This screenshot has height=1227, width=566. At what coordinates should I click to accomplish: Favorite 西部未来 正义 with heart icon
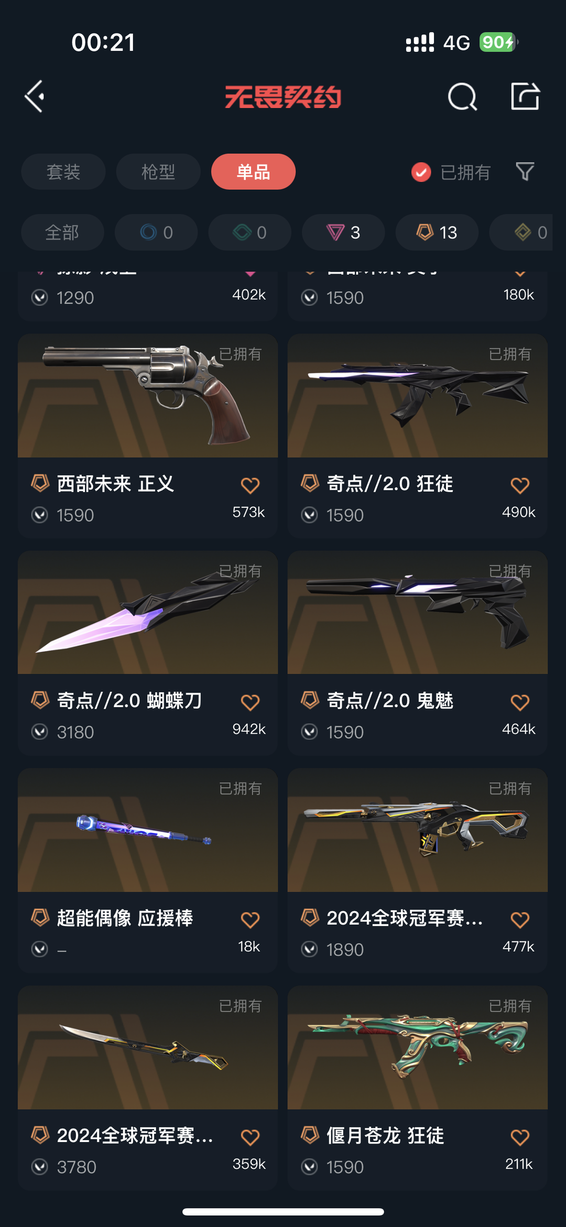(x=250, y=485)
